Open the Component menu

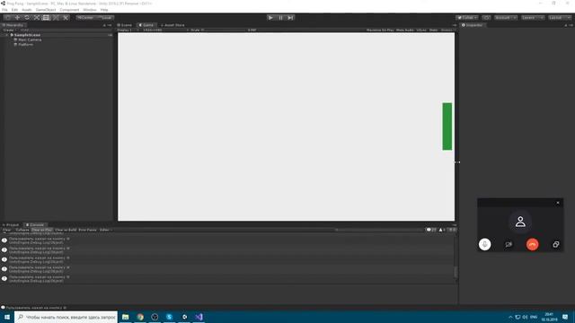coord(69,10)
